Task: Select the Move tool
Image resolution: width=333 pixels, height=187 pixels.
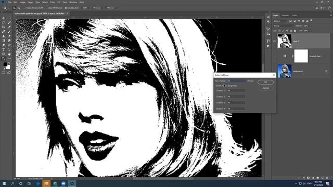Action: [4, 18]
